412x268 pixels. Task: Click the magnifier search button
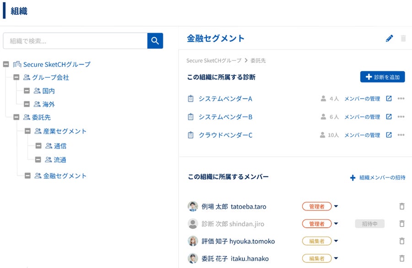point(155,41)
